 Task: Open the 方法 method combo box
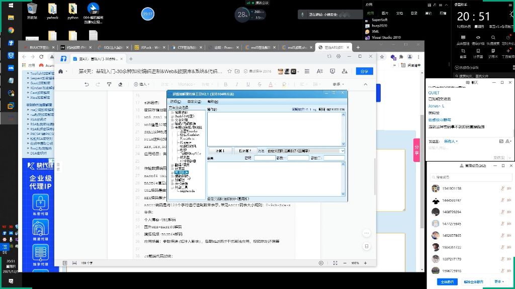(305, 151)
